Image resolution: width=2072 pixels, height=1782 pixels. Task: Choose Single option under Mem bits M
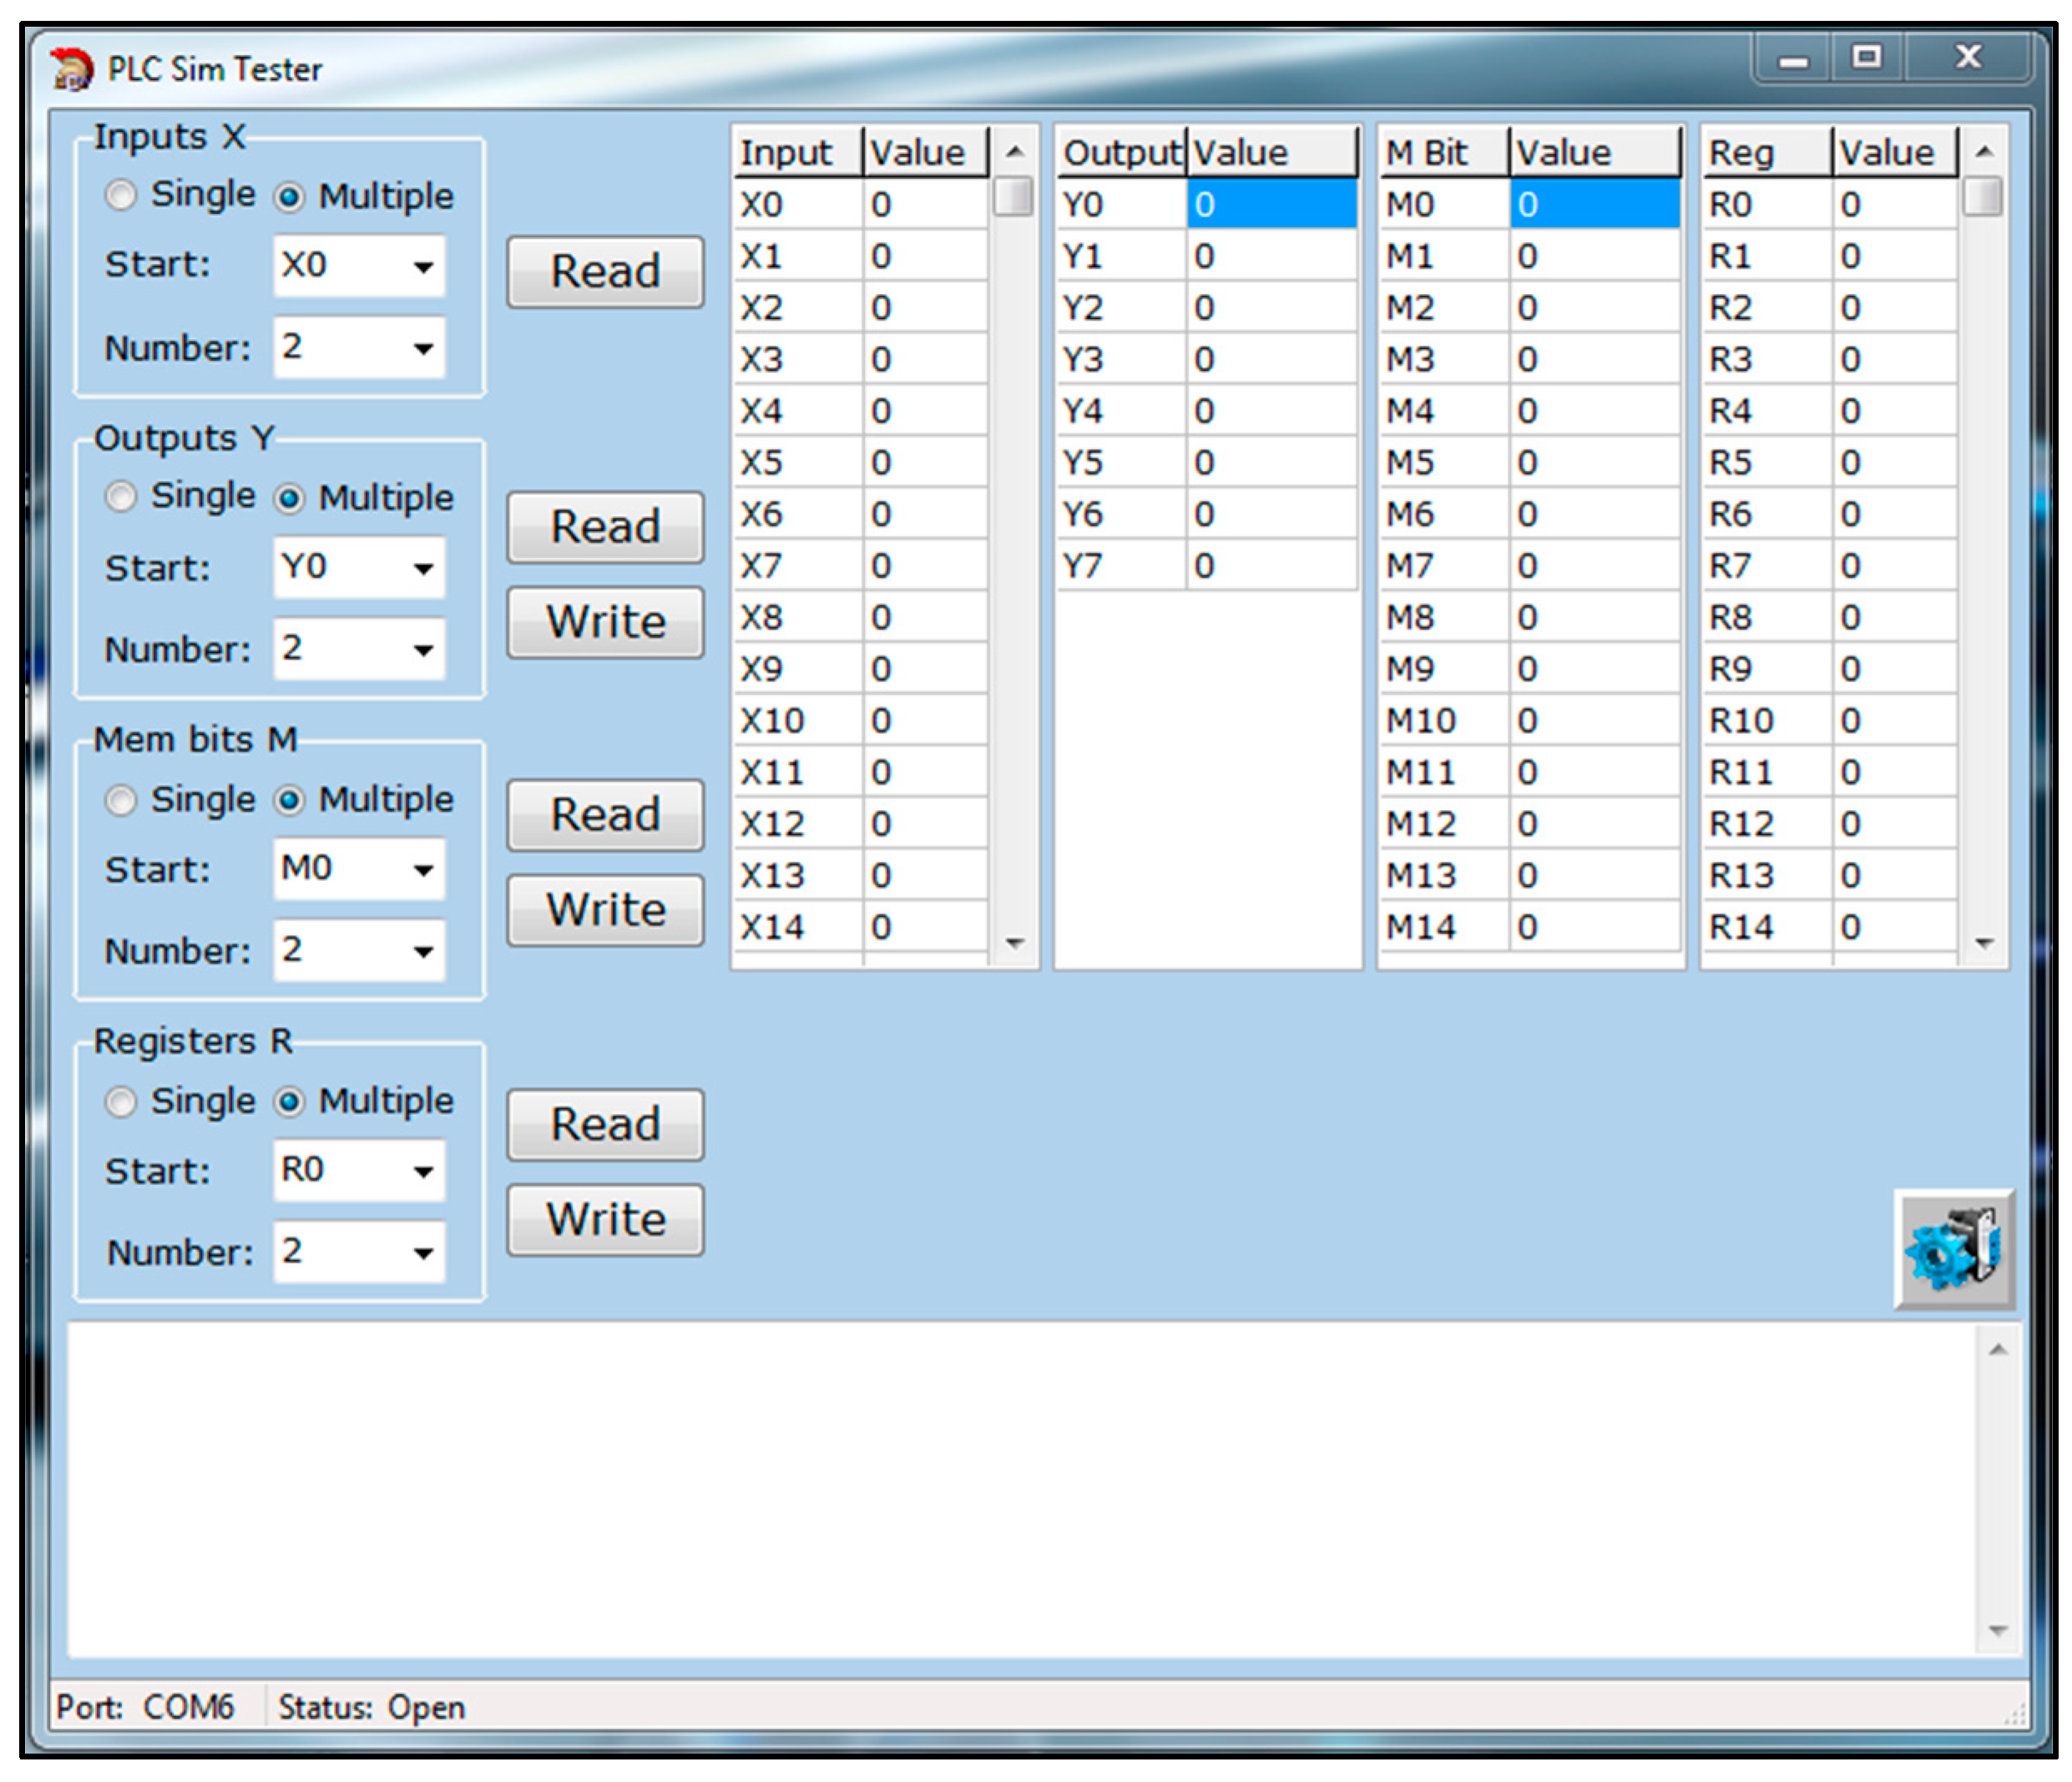tap(121, 799)
